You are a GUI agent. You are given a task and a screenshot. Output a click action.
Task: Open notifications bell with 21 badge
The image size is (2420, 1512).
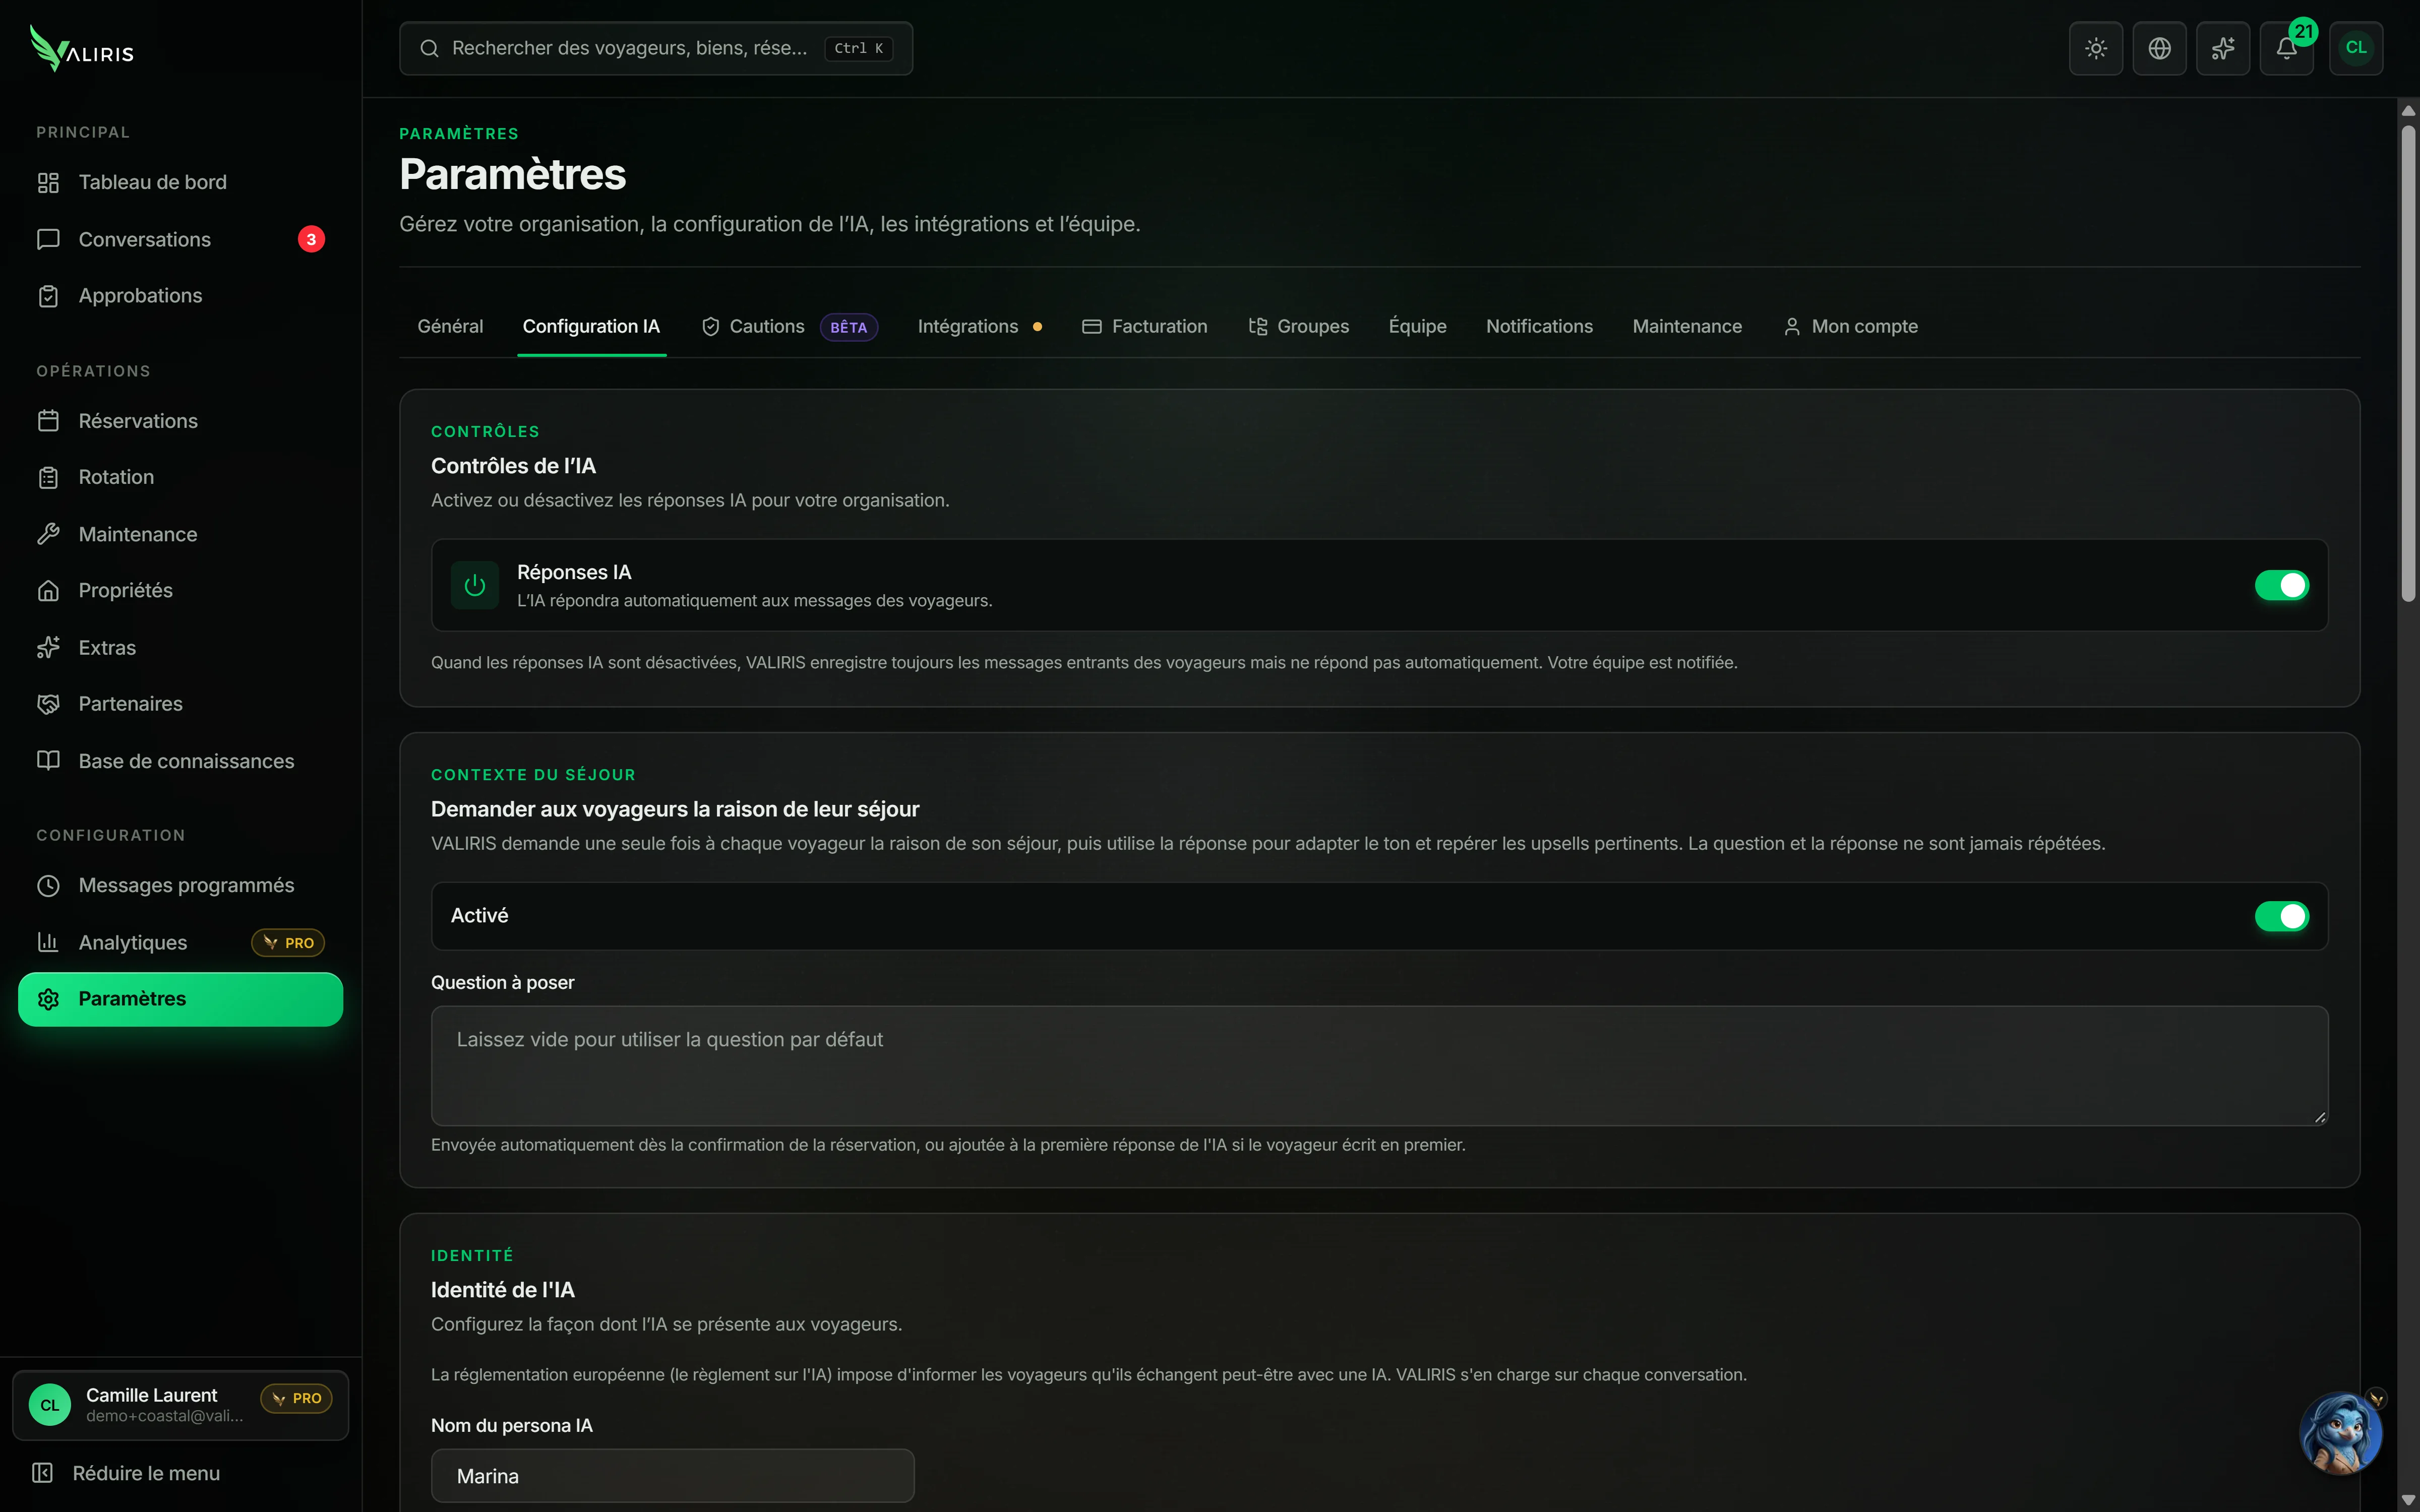point(2287,48)
